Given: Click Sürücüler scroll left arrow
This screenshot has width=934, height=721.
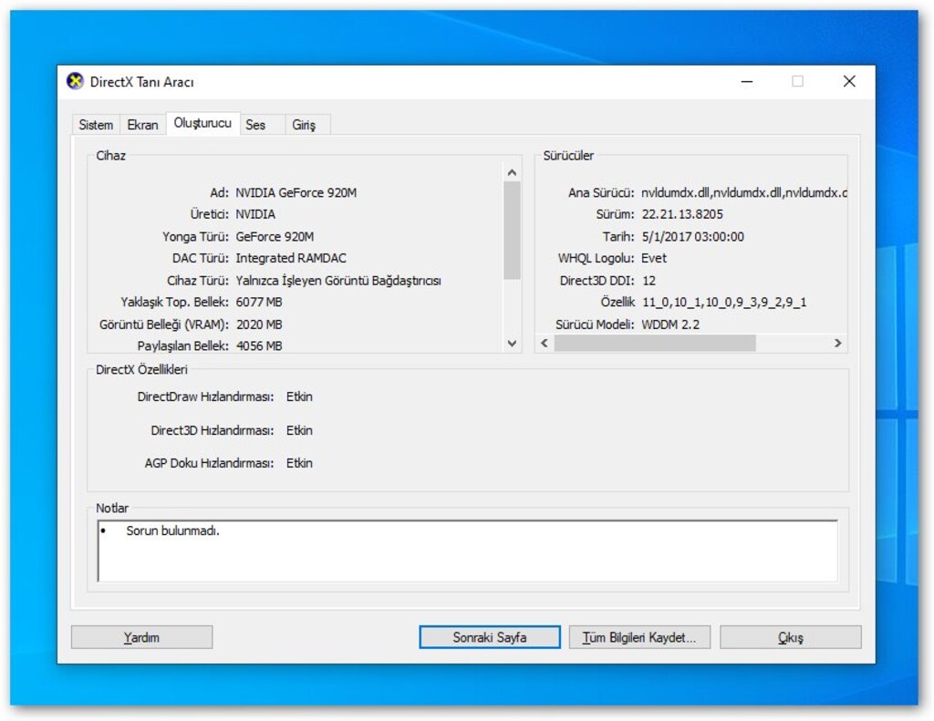Looking at the screenshot, I should point(544,343).
